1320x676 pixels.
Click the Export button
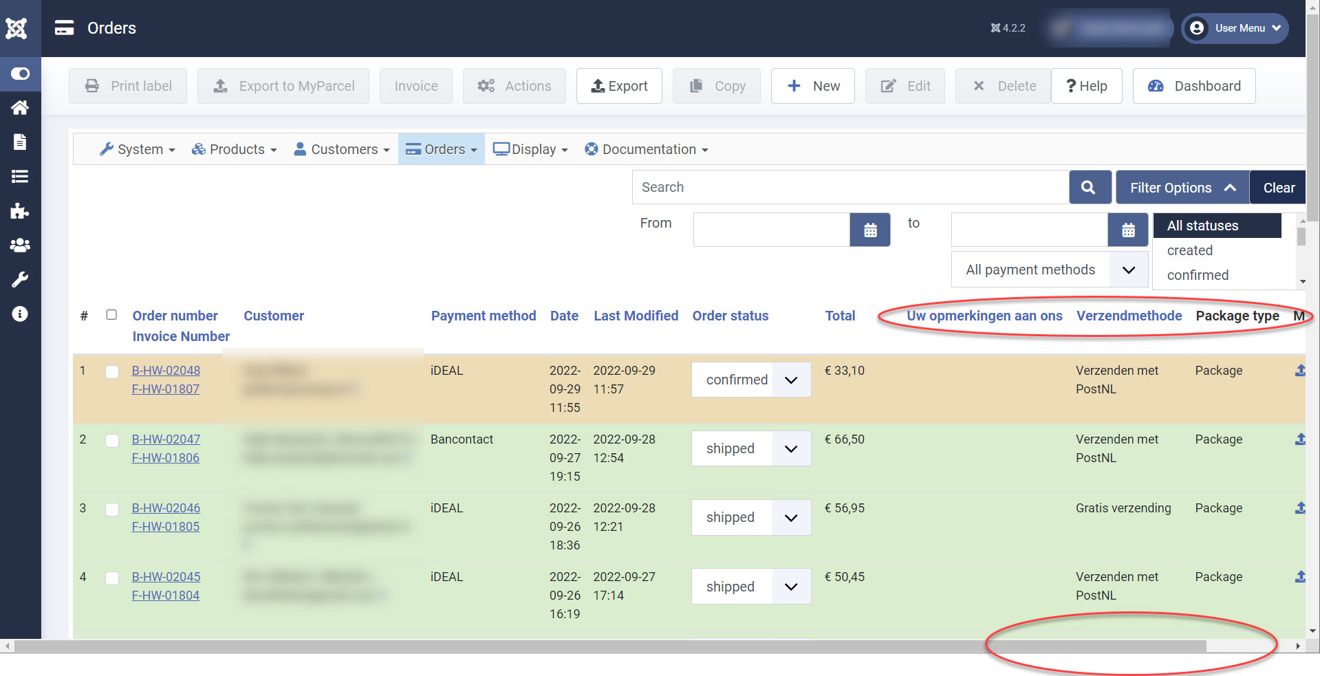tap(619, 86)
